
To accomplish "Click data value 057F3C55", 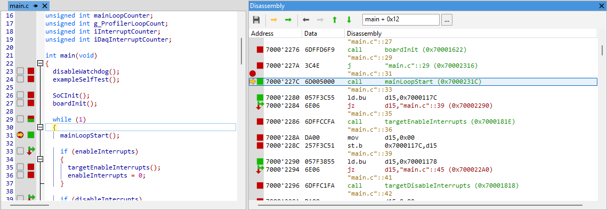I will (320, 98).
